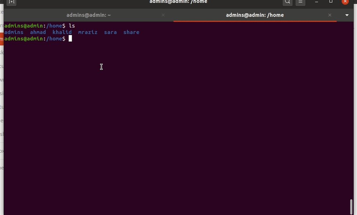Screen dimensions: 357x215
Task: Maximize the terminal window
Action: click(331, 1)
